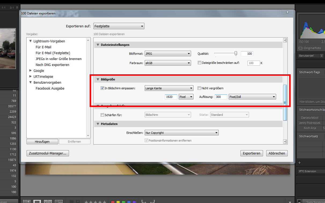Viewport: 325px width, 203px height.
Task: Open the Zusatzmodul-Manager
Action: point(48,153)
